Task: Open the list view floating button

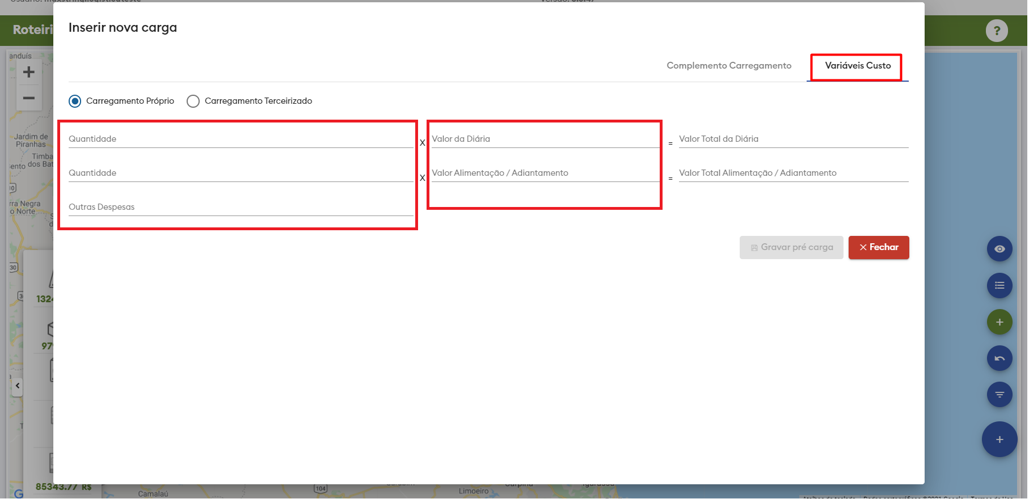Action: pos(1000,285)
